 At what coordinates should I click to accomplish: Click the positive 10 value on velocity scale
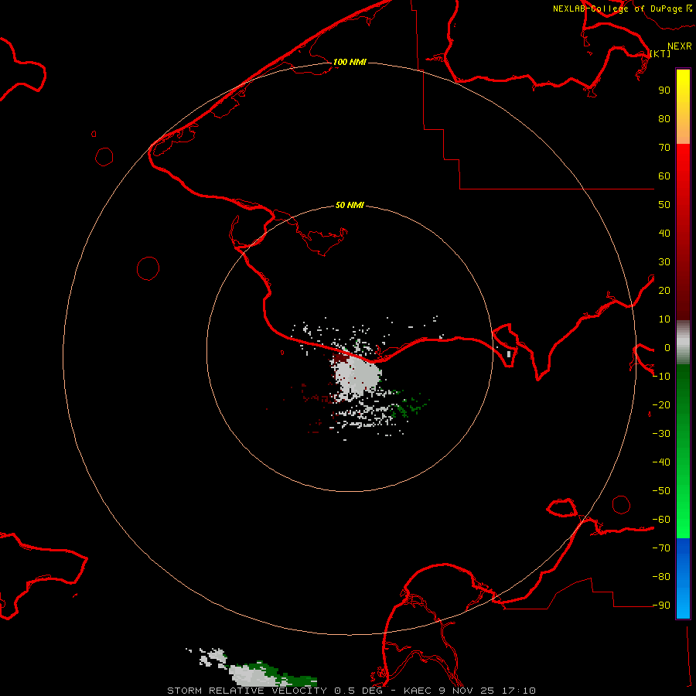(x=664, y=319)
